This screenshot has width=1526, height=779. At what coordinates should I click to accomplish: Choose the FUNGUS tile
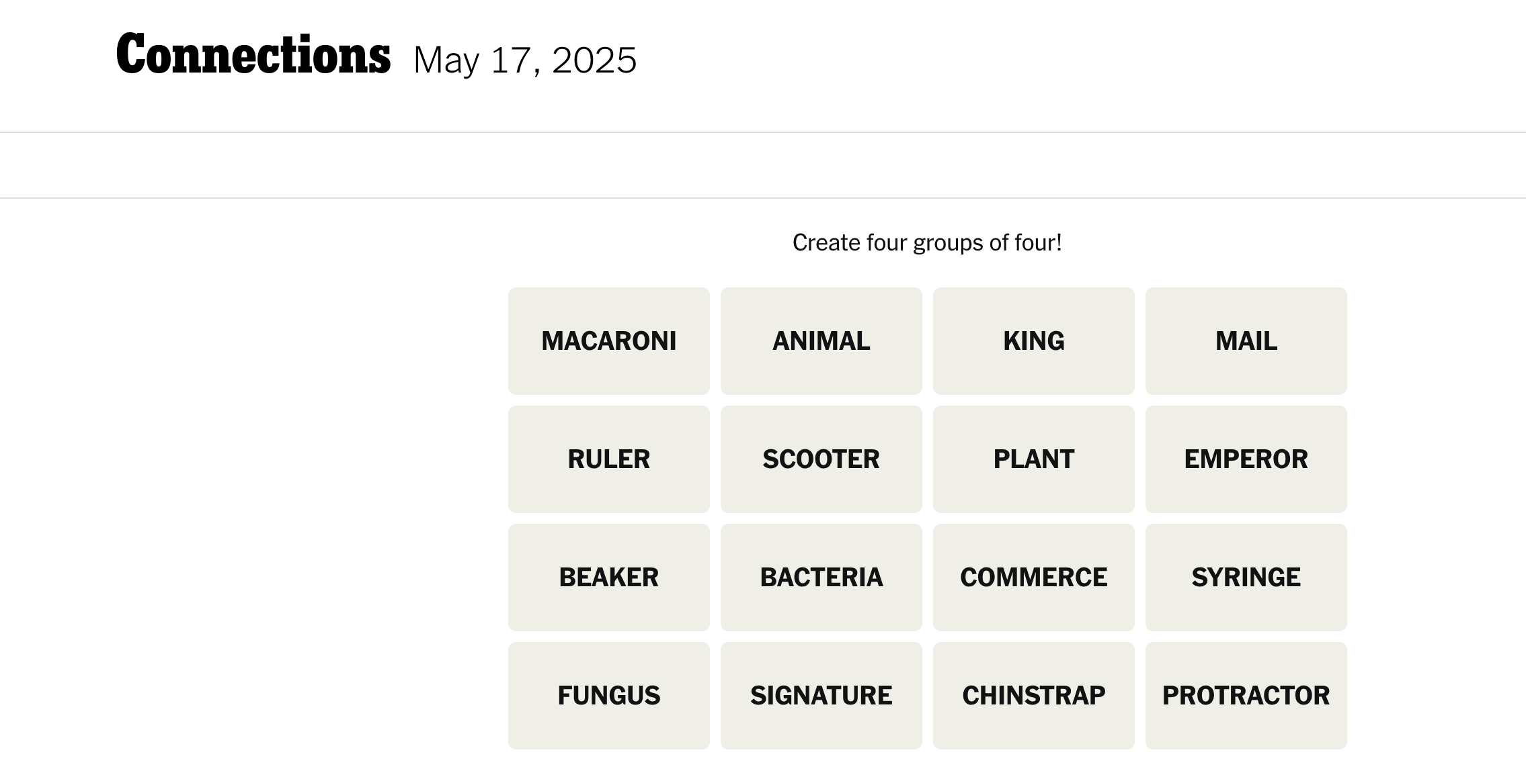tap(608, 696)
